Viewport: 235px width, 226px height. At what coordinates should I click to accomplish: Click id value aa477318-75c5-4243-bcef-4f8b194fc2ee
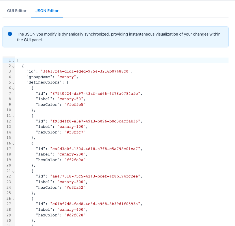coord(95,176)
